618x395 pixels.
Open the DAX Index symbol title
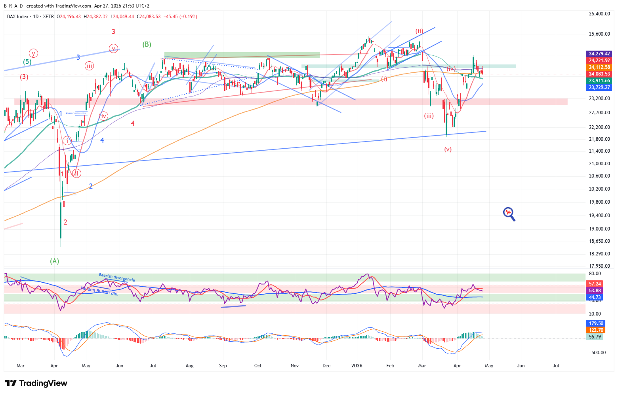click(x=18, y=17)
